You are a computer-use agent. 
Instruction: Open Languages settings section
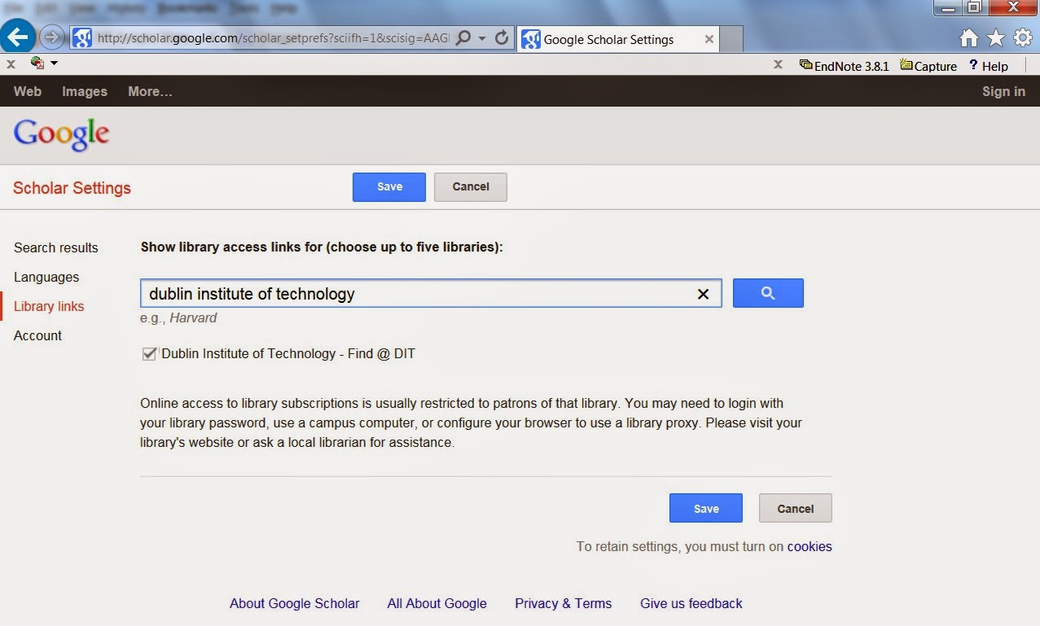point(46,277)
